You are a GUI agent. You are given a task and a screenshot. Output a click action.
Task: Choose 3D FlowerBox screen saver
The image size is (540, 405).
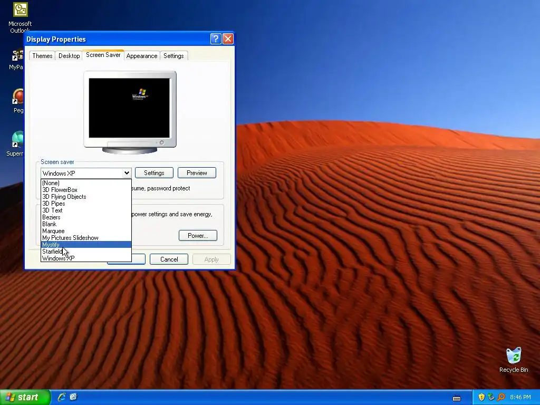(86, 190)
